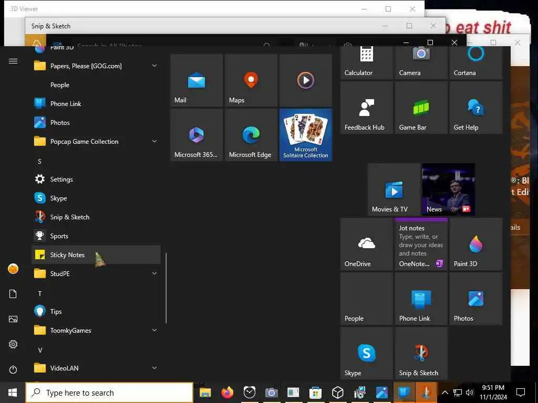Click the letter S section header

click(x=40, y=161)
